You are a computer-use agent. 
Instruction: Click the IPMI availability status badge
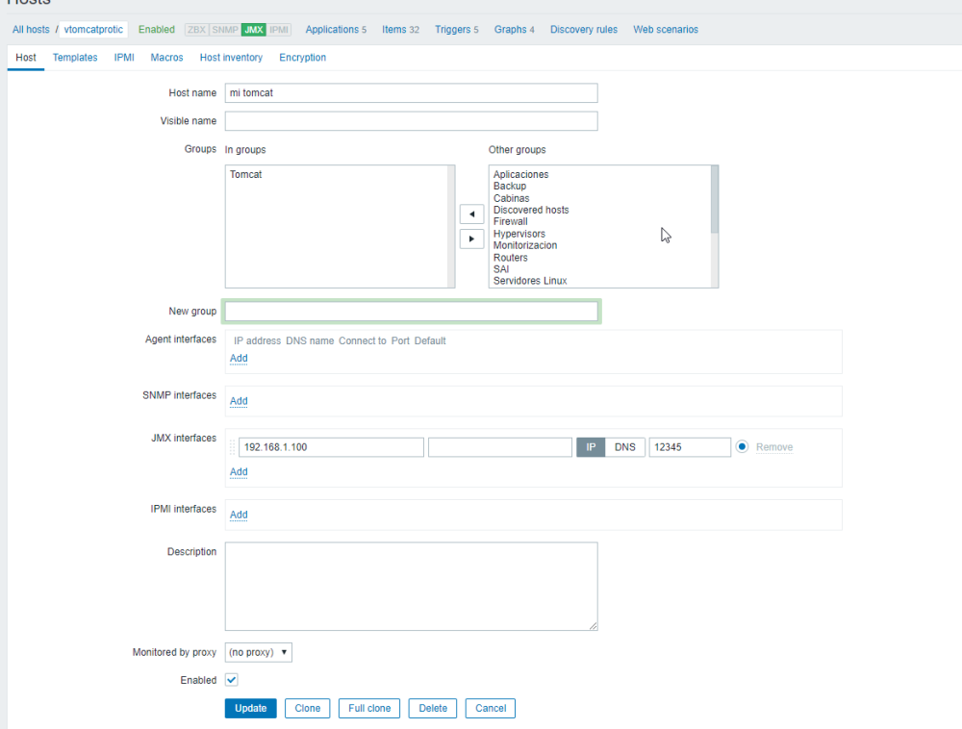tap(280, 30)
